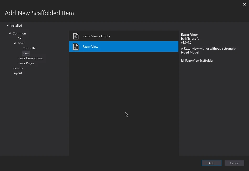249x171 pixels.
Task: Collapse the Installed section triangle
Action: pos(8,25)
